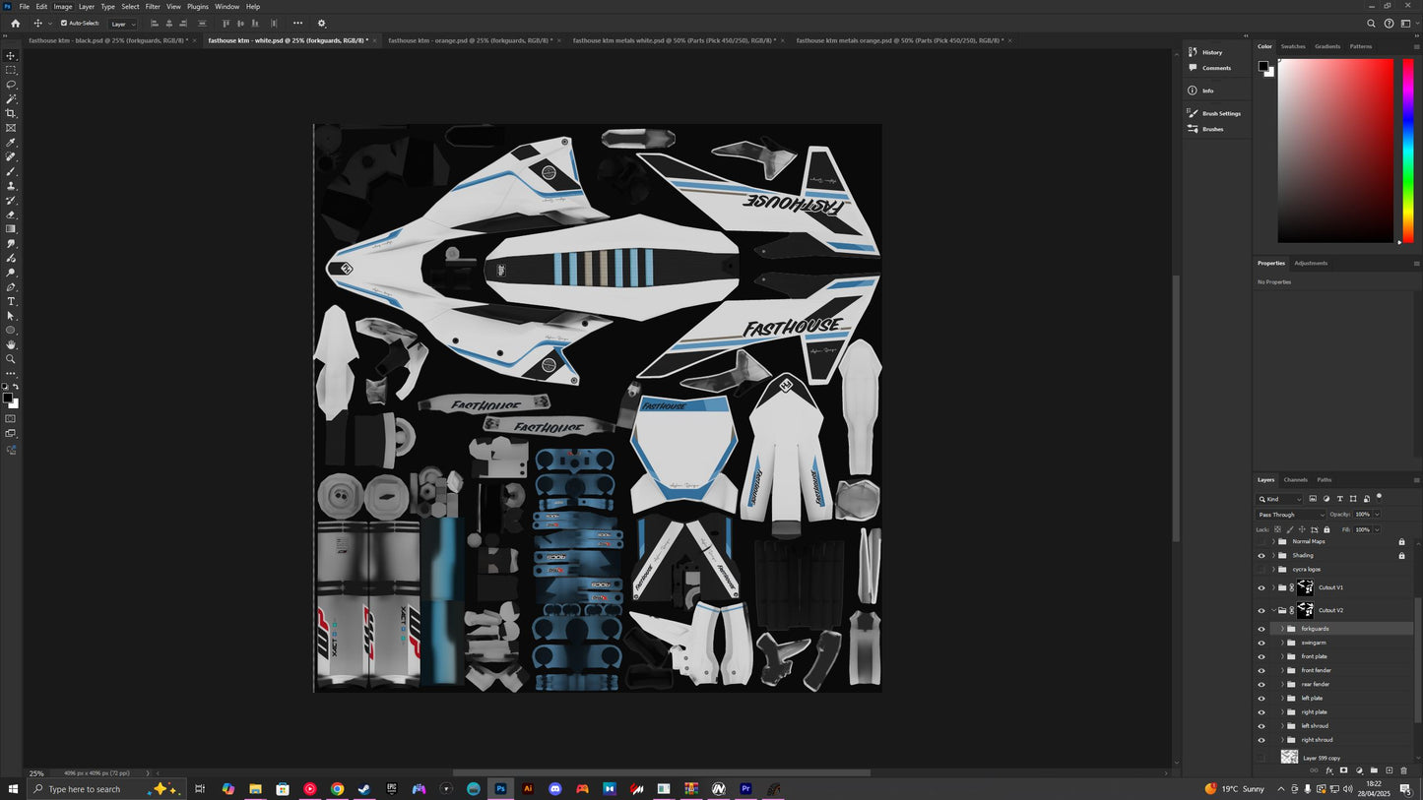Viewport: 1423px width, 800px height.
Task: Open the Pass Through blend mode dropdown
Action: (1291, 515)
